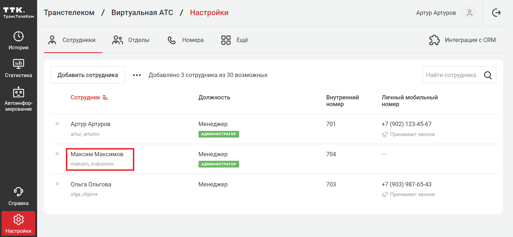Screen dimensions: 513x237
Task: Toggle sorting by Сотрудник column
Action: point(89,97)
